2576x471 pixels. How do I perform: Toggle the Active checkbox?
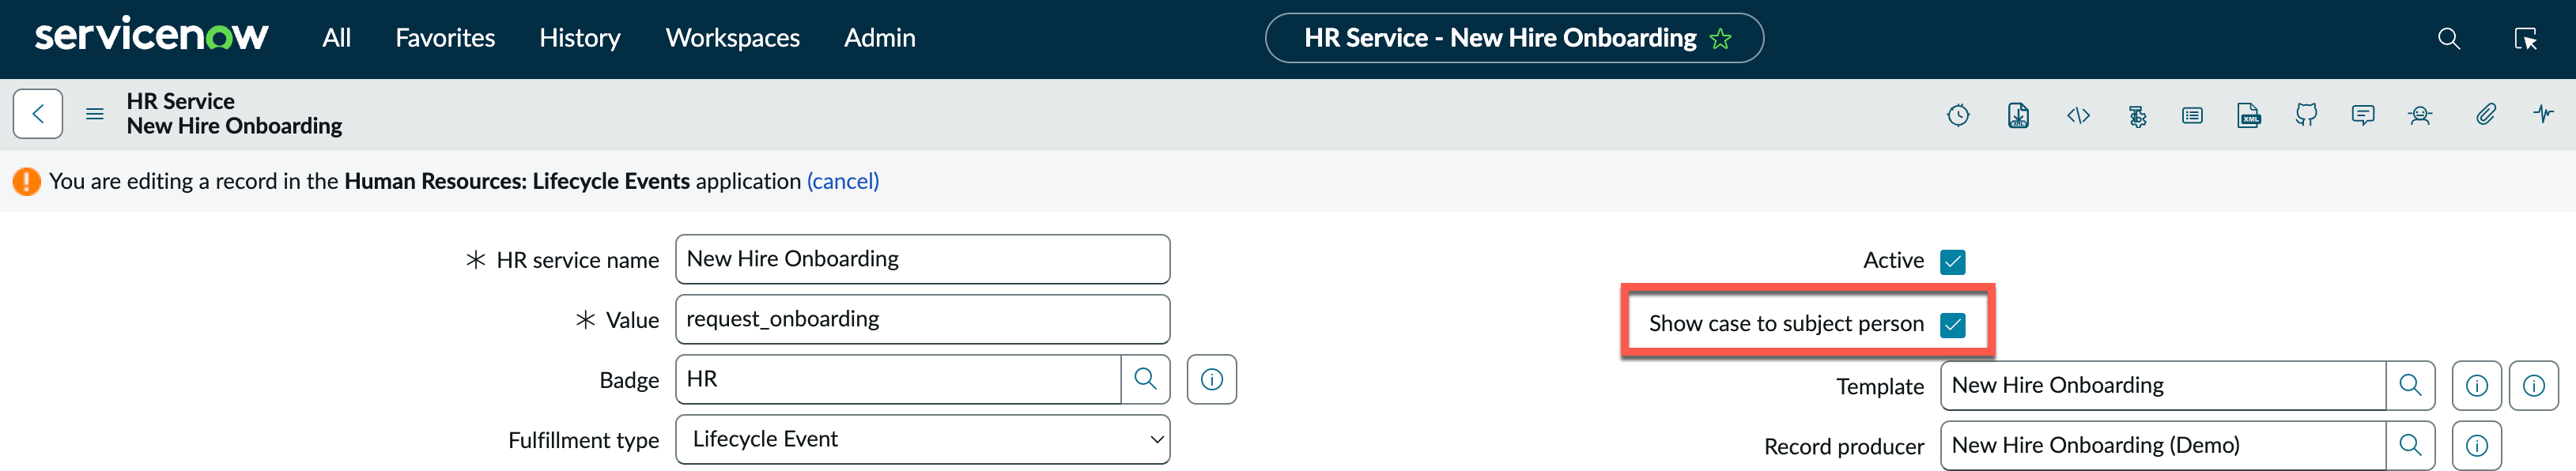(1953, 262)
